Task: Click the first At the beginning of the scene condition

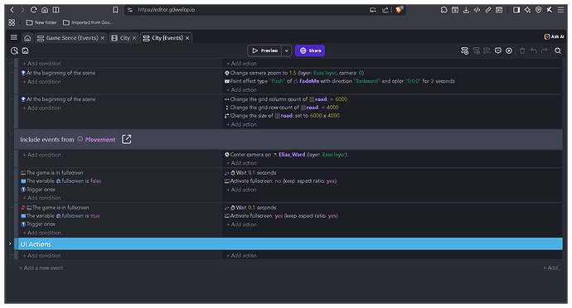Action: pos(58,73)
